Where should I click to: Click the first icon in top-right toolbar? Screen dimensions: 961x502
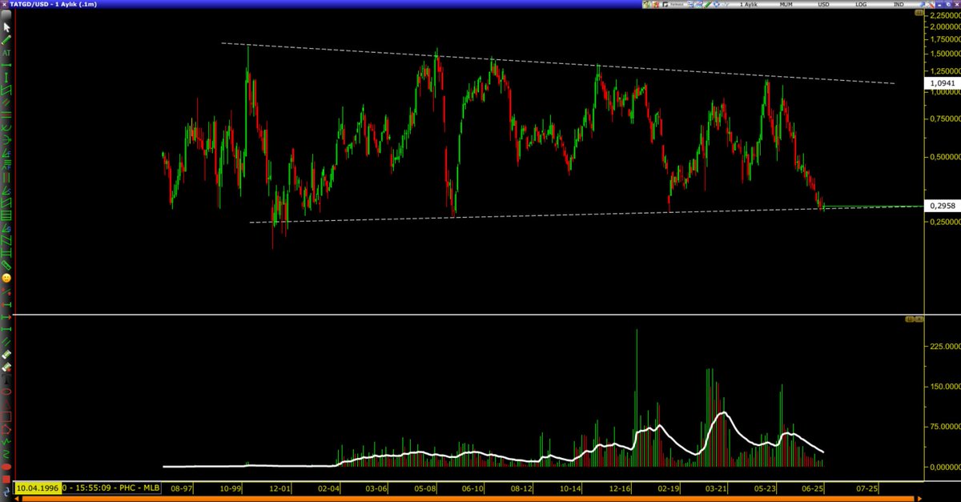647,5
